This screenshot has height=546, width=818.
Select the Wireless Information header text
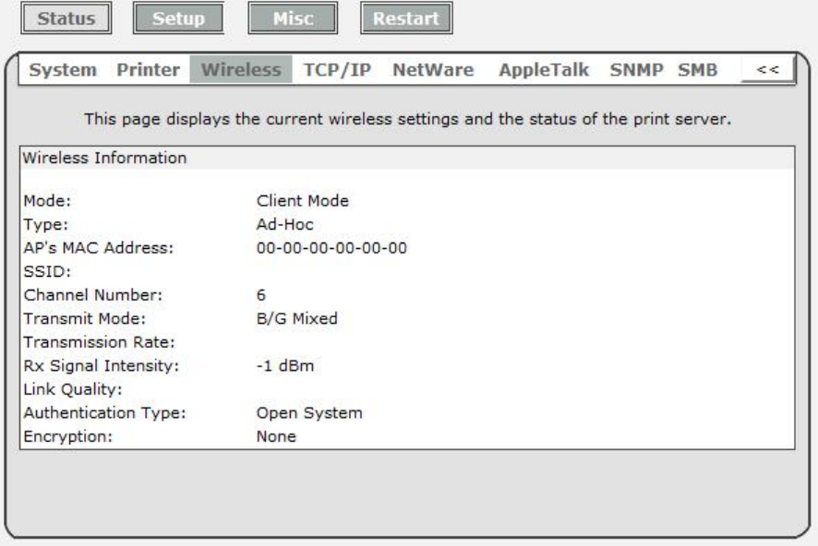tap(104, 158)
